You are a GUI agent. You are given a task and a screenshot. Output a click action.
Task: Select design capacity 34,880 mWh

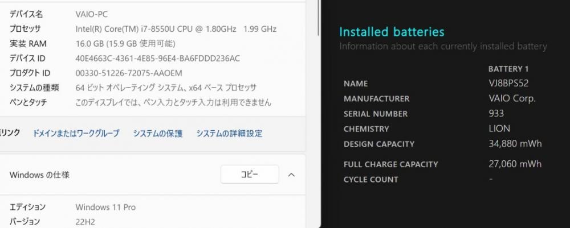click(515, 144)
